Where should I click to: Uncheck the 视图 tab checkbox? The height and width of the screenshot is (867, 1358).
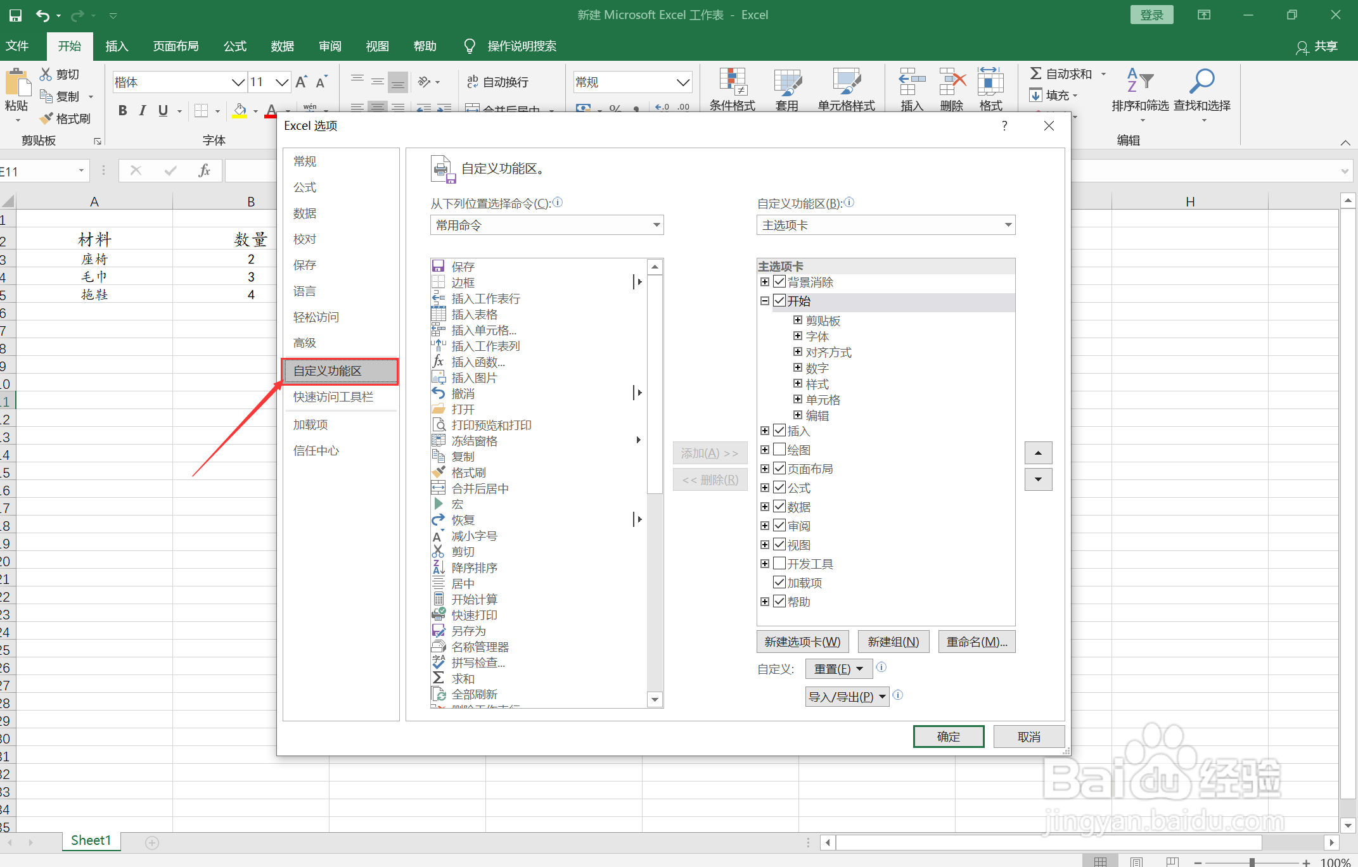(779, 545)
